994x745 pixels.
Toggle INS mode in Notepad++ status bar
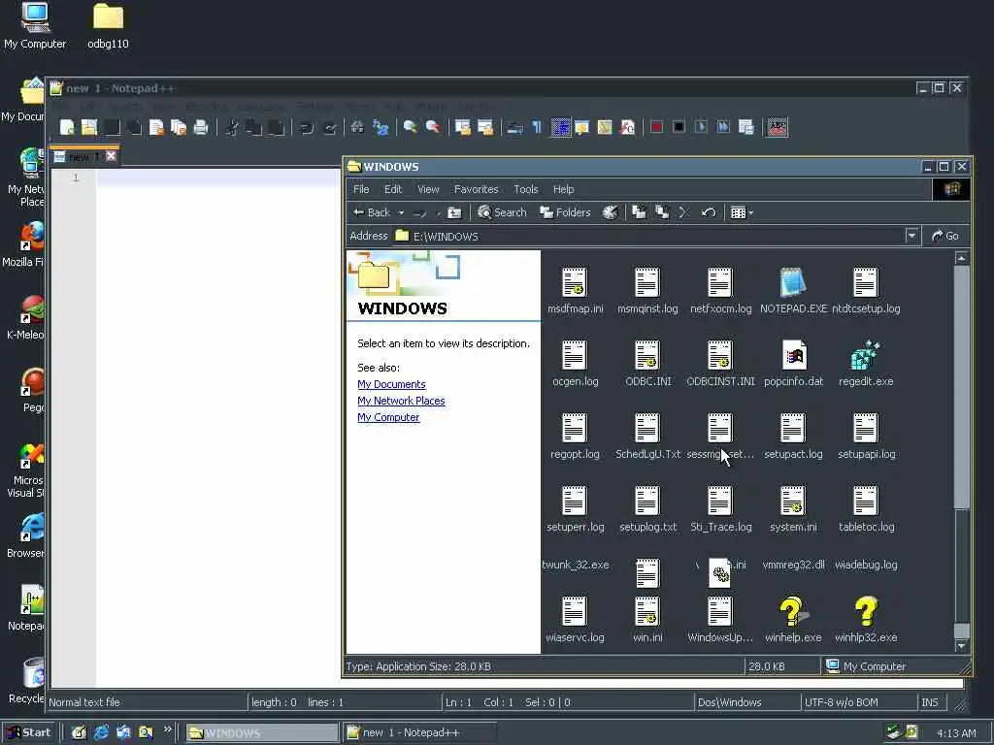coord(930,702)
